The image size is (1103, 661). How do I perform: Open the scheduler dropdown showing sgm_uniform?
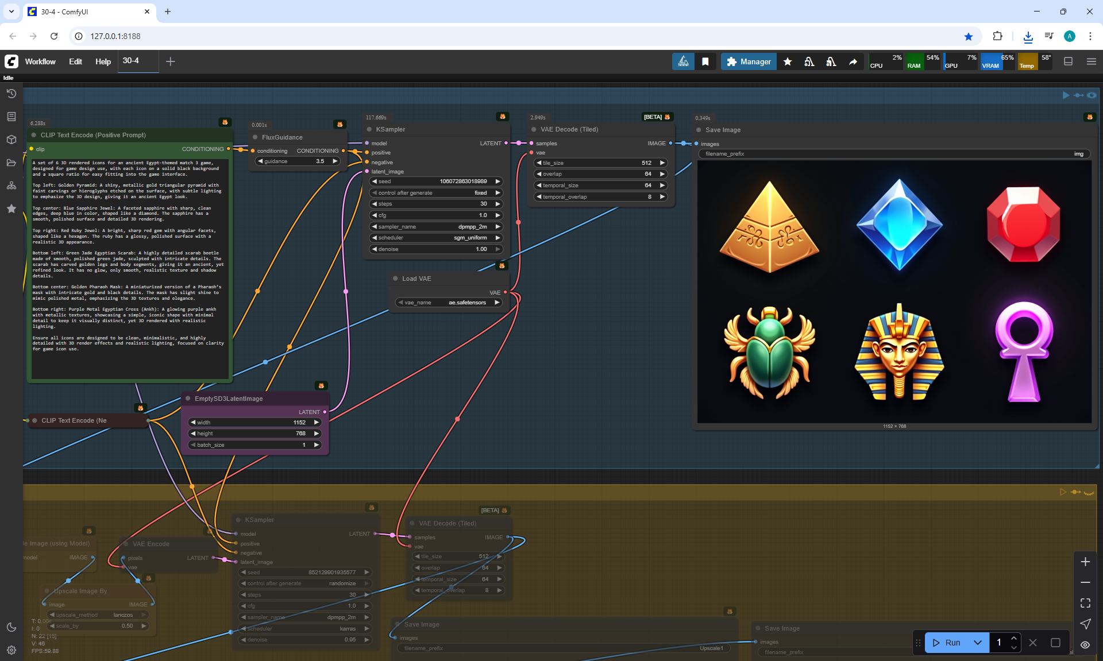pyautogui.click(x=436, y=238)
